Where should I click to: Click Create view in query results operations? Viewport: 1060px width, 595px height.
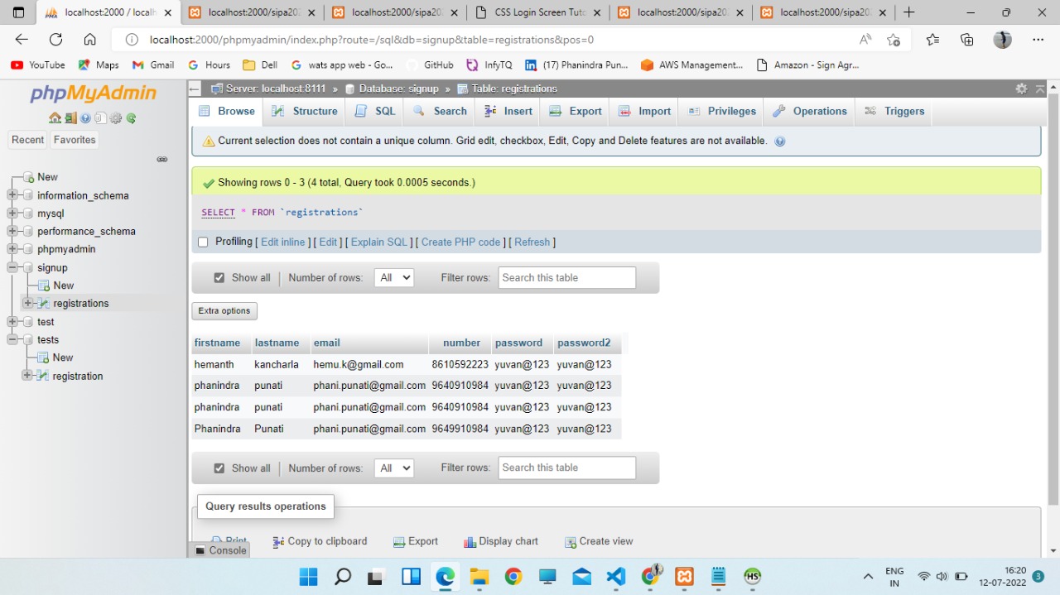pyautogui.click(x=599, y=541)
